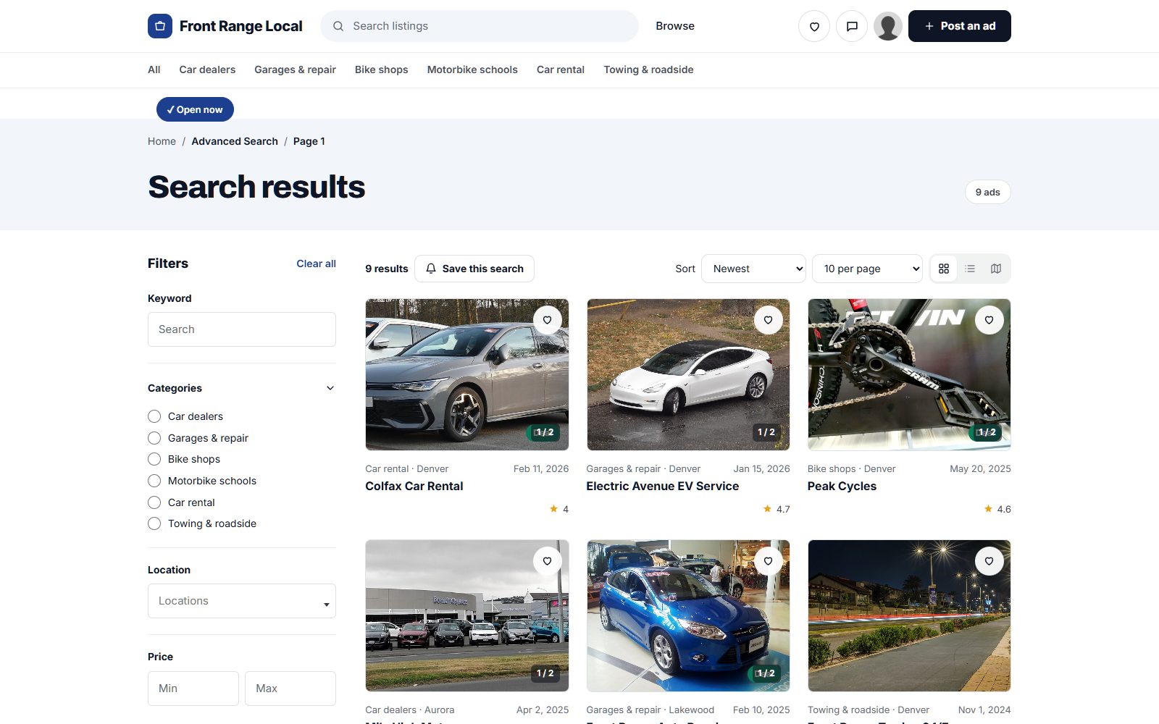Open the Browse link in header
This screenshot has height=724, width=1159.
675,26
